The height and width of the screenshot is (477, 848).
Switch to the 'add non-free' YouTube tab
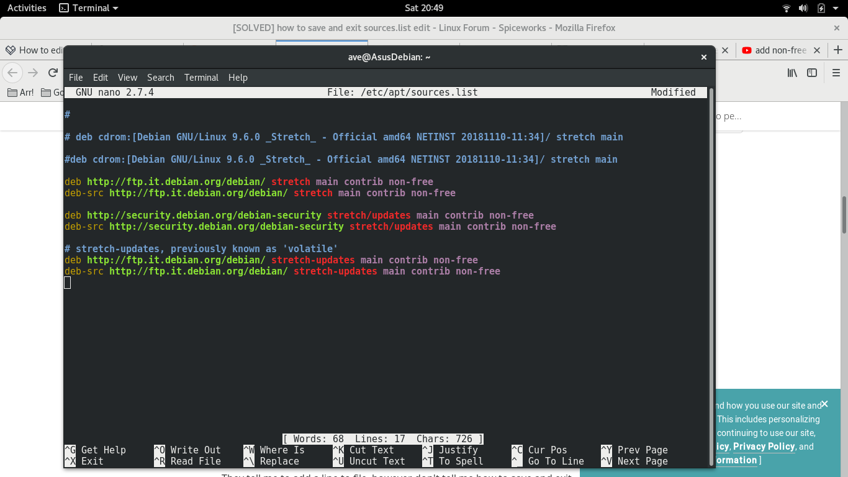coord(774,50)
